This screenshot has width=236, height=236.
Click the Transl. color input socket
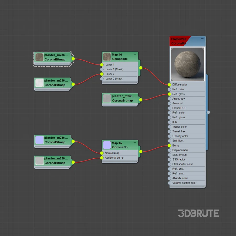tap(169, 127)
